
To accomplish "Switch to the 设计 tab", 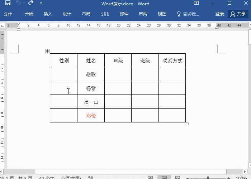I will (67, 14).
